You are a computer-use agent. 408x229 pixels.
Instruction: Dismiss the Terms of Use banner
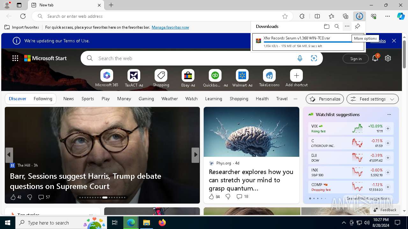pyautogui.click(x=394, y=41)
